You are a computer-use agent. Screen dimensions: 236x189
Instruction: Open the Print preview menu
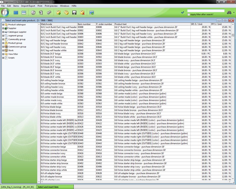pos(51,6)
